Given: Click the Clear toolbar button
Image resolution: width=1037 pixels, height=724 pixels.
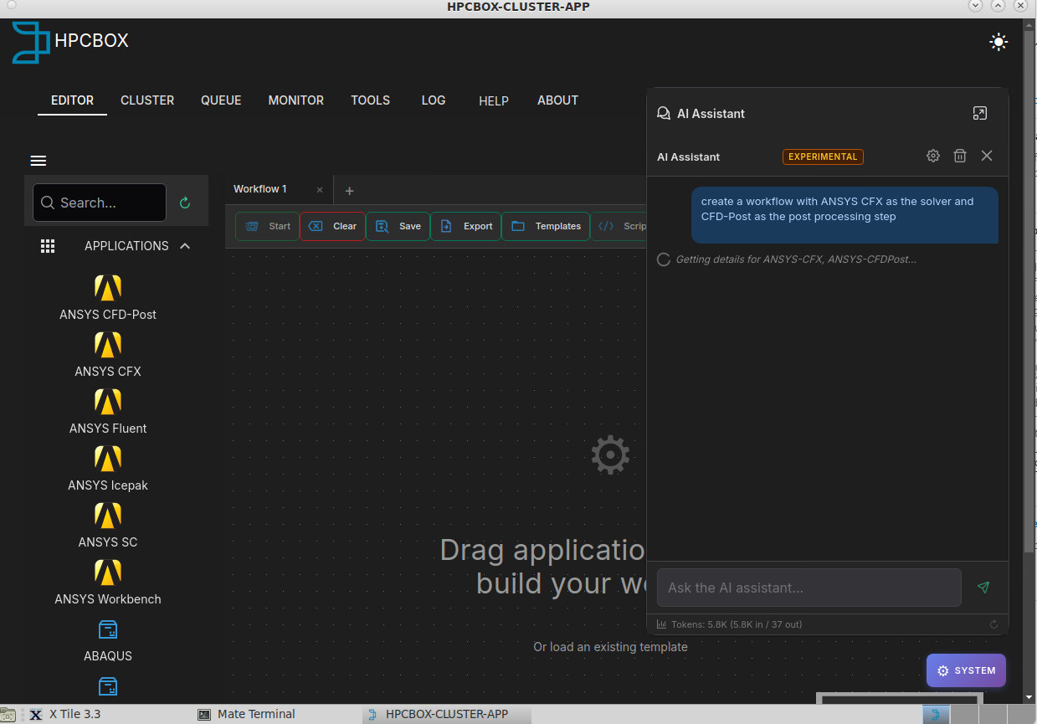Looking at the screenshot, I should click(333, 226).
